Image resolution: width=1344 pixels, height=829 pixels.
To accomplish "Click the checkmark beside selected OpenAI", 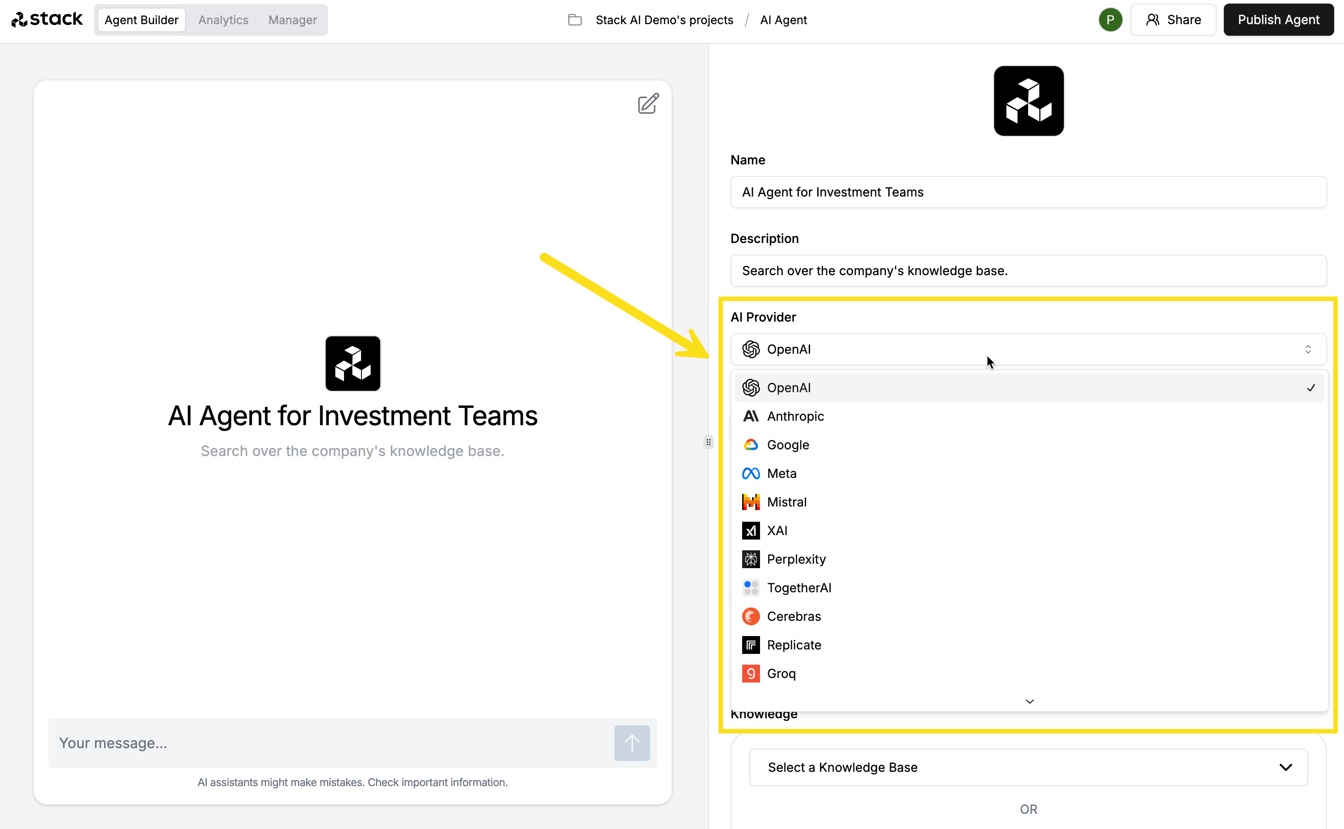I will click(1310, 388).
